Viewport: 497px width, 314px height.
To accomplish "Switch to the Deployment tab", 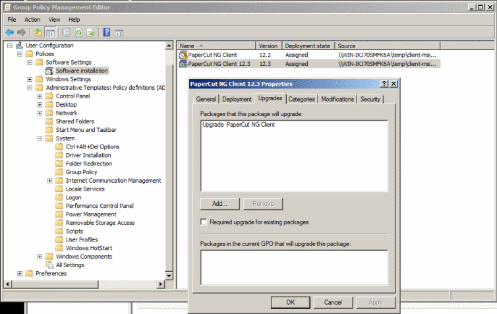I will click(x=237, y=99).
